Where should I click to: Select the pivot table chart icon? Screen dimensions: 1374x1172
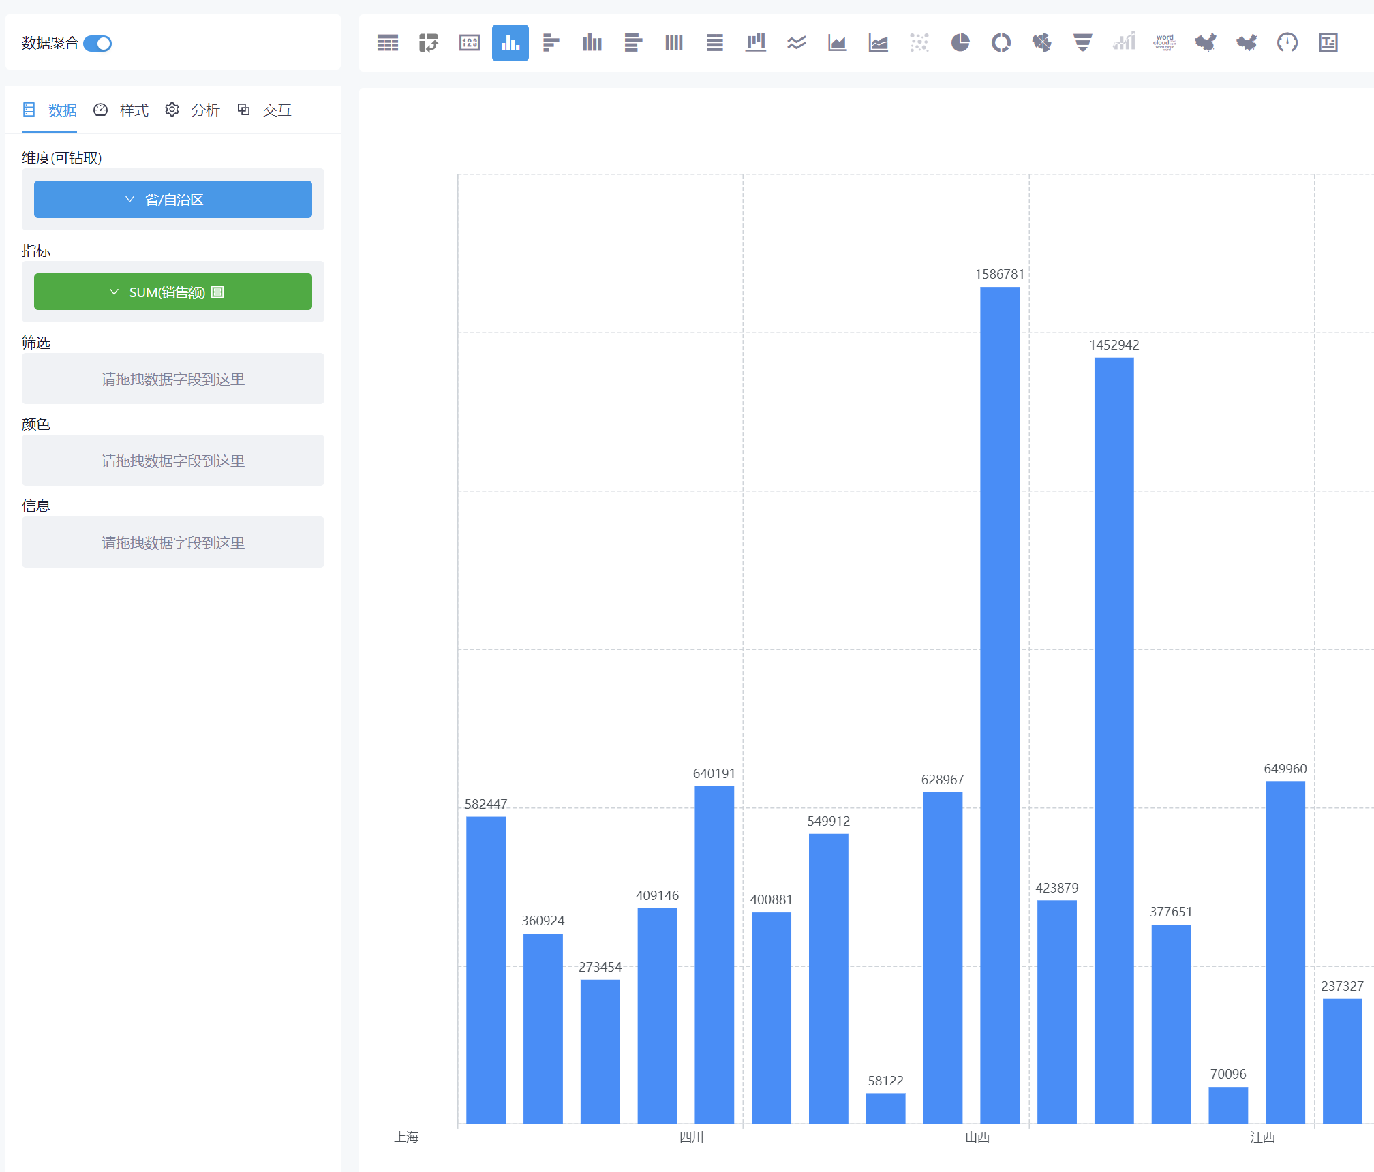coord(429,43)
